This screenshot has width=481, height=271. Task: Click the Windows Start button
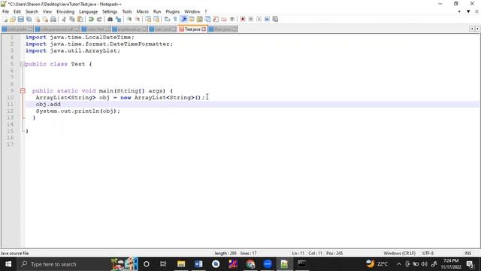click(8, 264)
